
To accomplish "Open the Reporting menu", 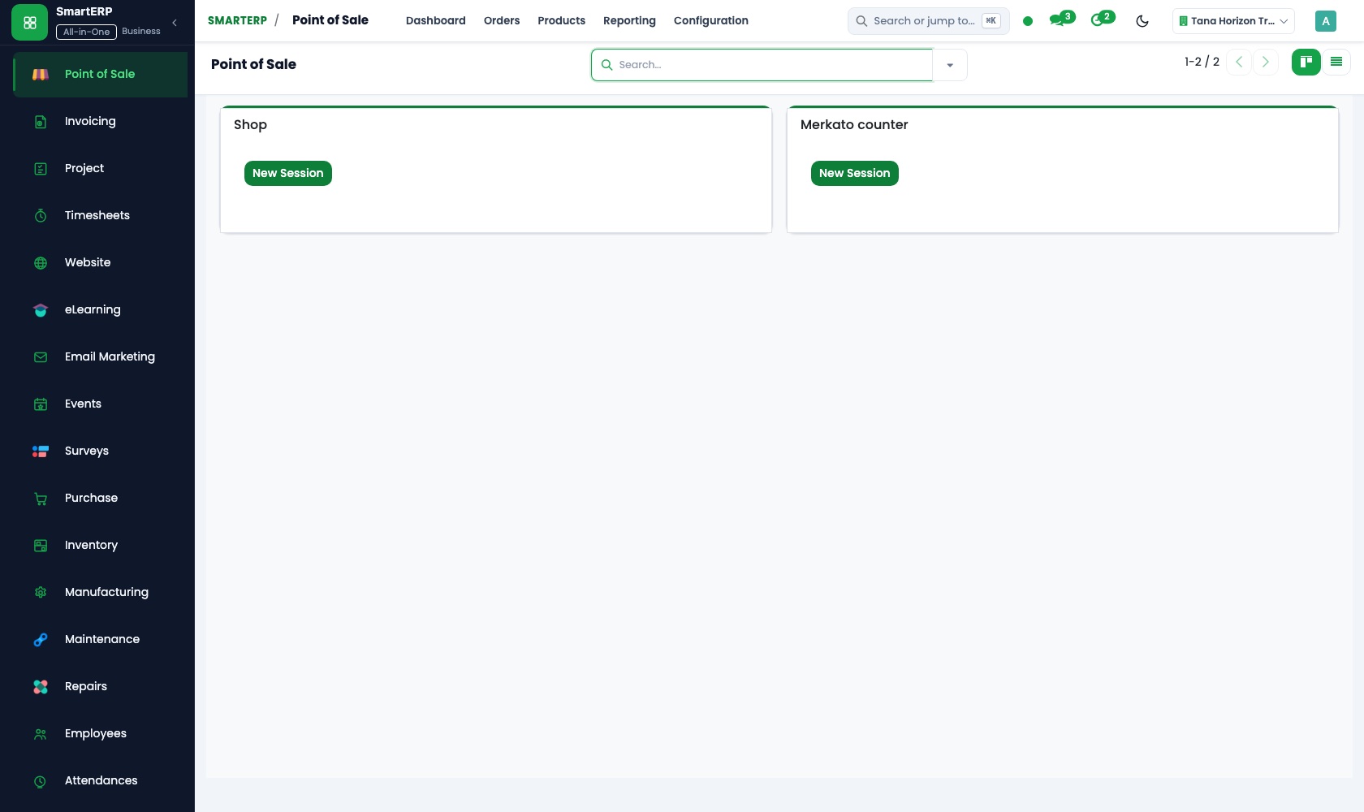I will 629,20.
